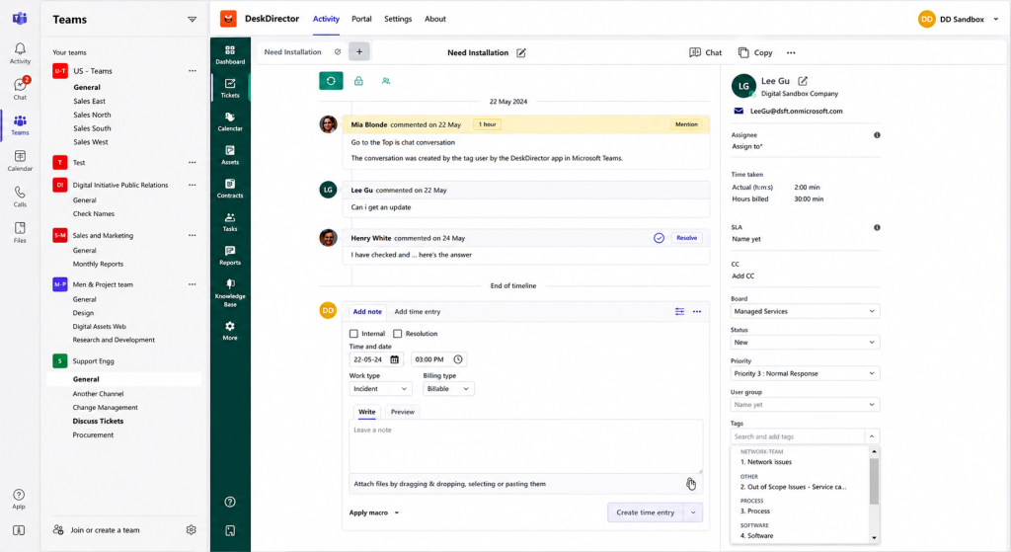
Task: Switch to the Portal tab
Action: pos(361,19)
